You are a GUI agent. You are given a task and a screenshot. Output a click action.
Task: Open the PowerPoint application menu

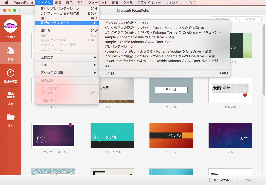pos(23,3)
